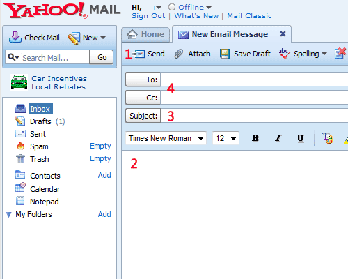Empty the Spam folder
Image resolution: width=348 pixels, height=279 pixels.
[x=100, y=146]
